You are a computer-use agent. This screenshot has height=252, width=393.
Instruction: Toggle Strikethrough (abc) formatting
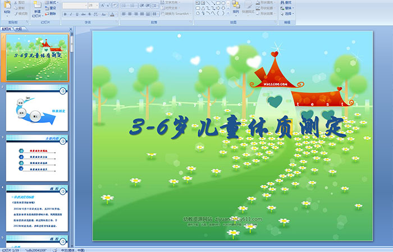coord(83,14)
